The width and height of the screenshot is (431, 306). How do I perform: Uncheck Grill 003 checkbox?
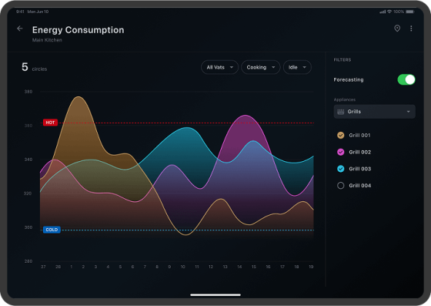point(340,169)
